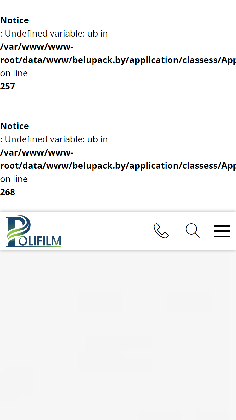Open the search magnifier icon
The height and width of the screenshot is (420, 236).
193,231
